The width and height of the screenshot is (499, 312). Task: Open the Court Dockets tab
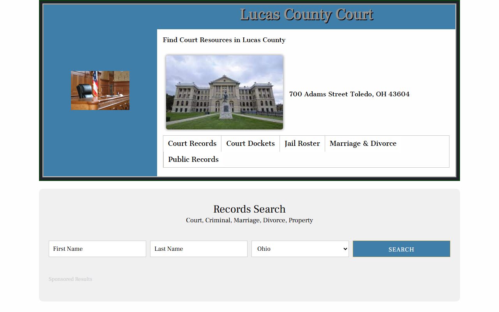[250, 144]
